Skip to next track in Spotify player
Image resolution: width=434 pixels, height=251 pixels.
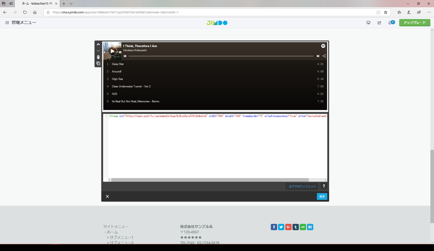(318, 56)
